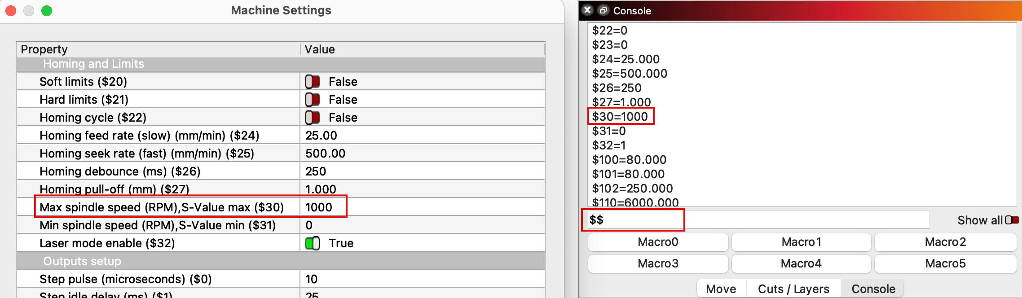Switch to the Move tab

(x=721, y=289)
